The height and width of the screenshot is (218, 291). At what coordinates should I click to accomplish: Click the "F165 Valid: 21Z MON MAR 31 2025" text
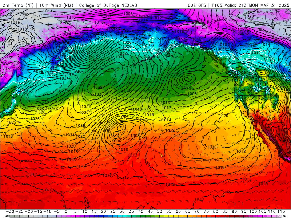(250, 5)
